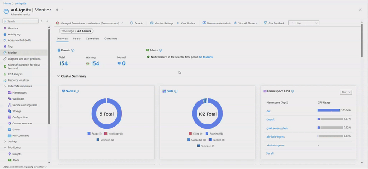Change the Time range filter pill
This screenshot has height=169, width=368.
click(x=76, y=31)
